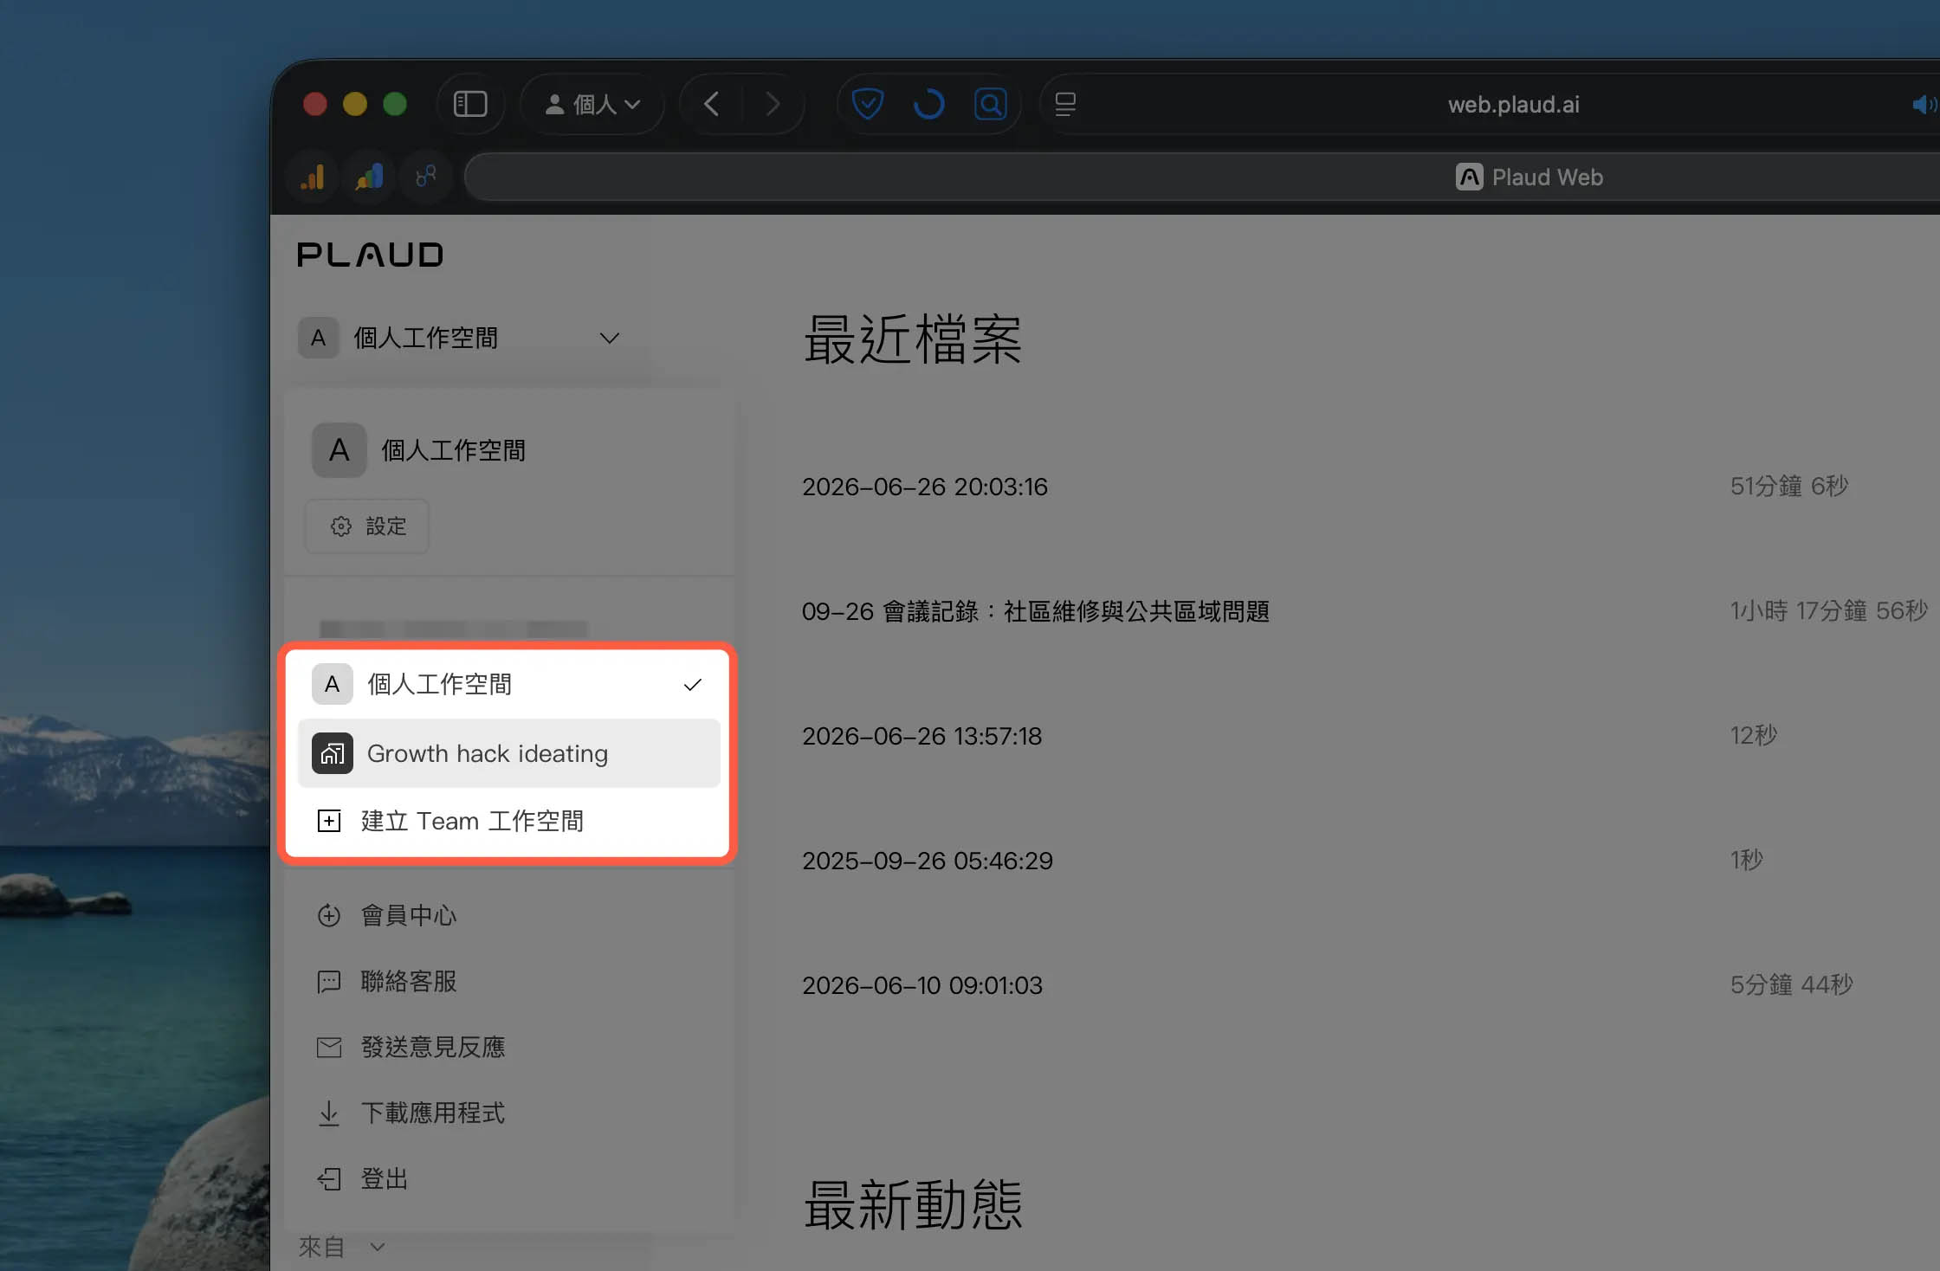
Task: Click the Growth hack ideating building icon
Action: tap(333, 753)
